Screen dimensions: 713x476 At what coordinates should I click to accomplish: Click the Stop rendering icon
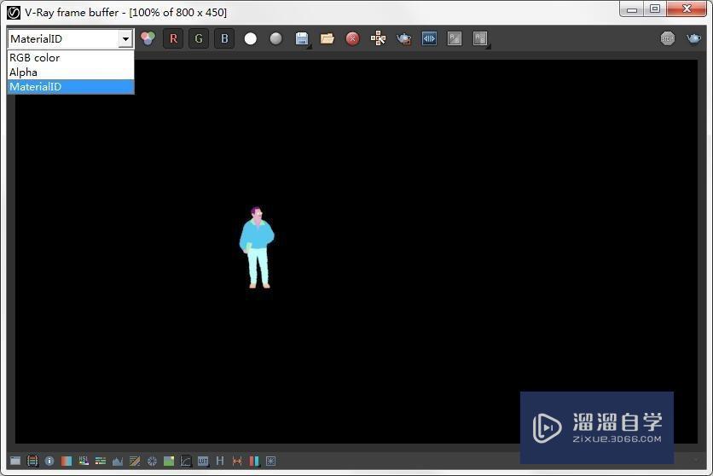(x=668, y=38)
